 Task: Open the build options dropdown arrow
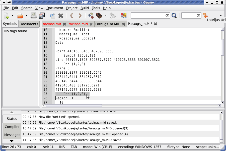pos(105,15)
